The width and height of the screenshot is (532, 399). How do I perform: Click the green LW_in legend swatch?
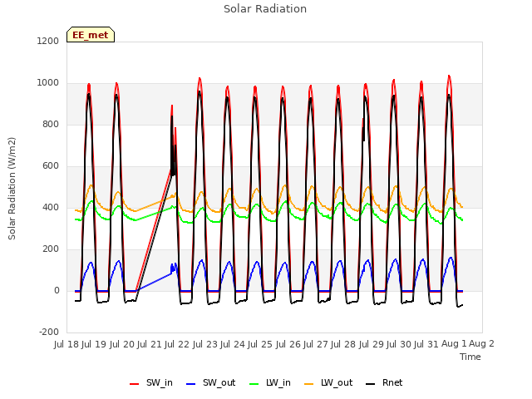coord(254,384)
